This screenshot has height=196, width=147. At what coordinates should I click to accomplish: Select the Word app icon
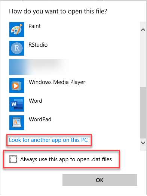(x=17, y=104)
